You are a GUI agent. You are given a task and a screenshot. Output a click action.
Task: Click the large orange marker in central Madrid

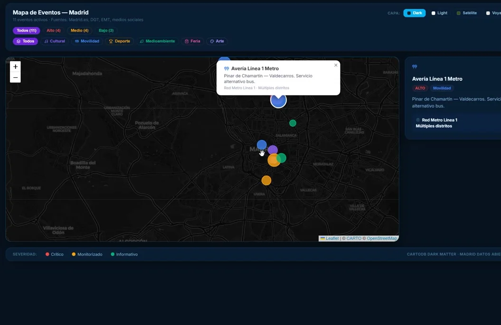[273, 161]
